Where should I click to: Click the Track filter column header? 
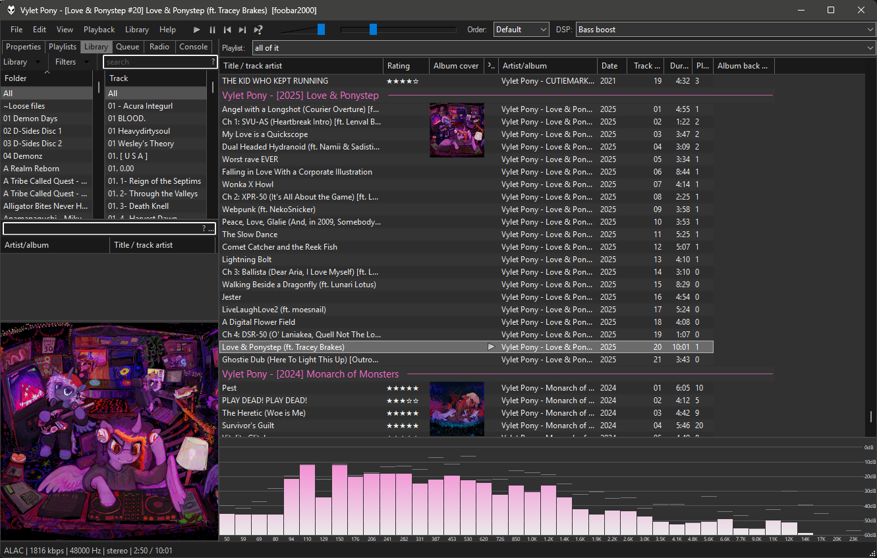(156, 78)
